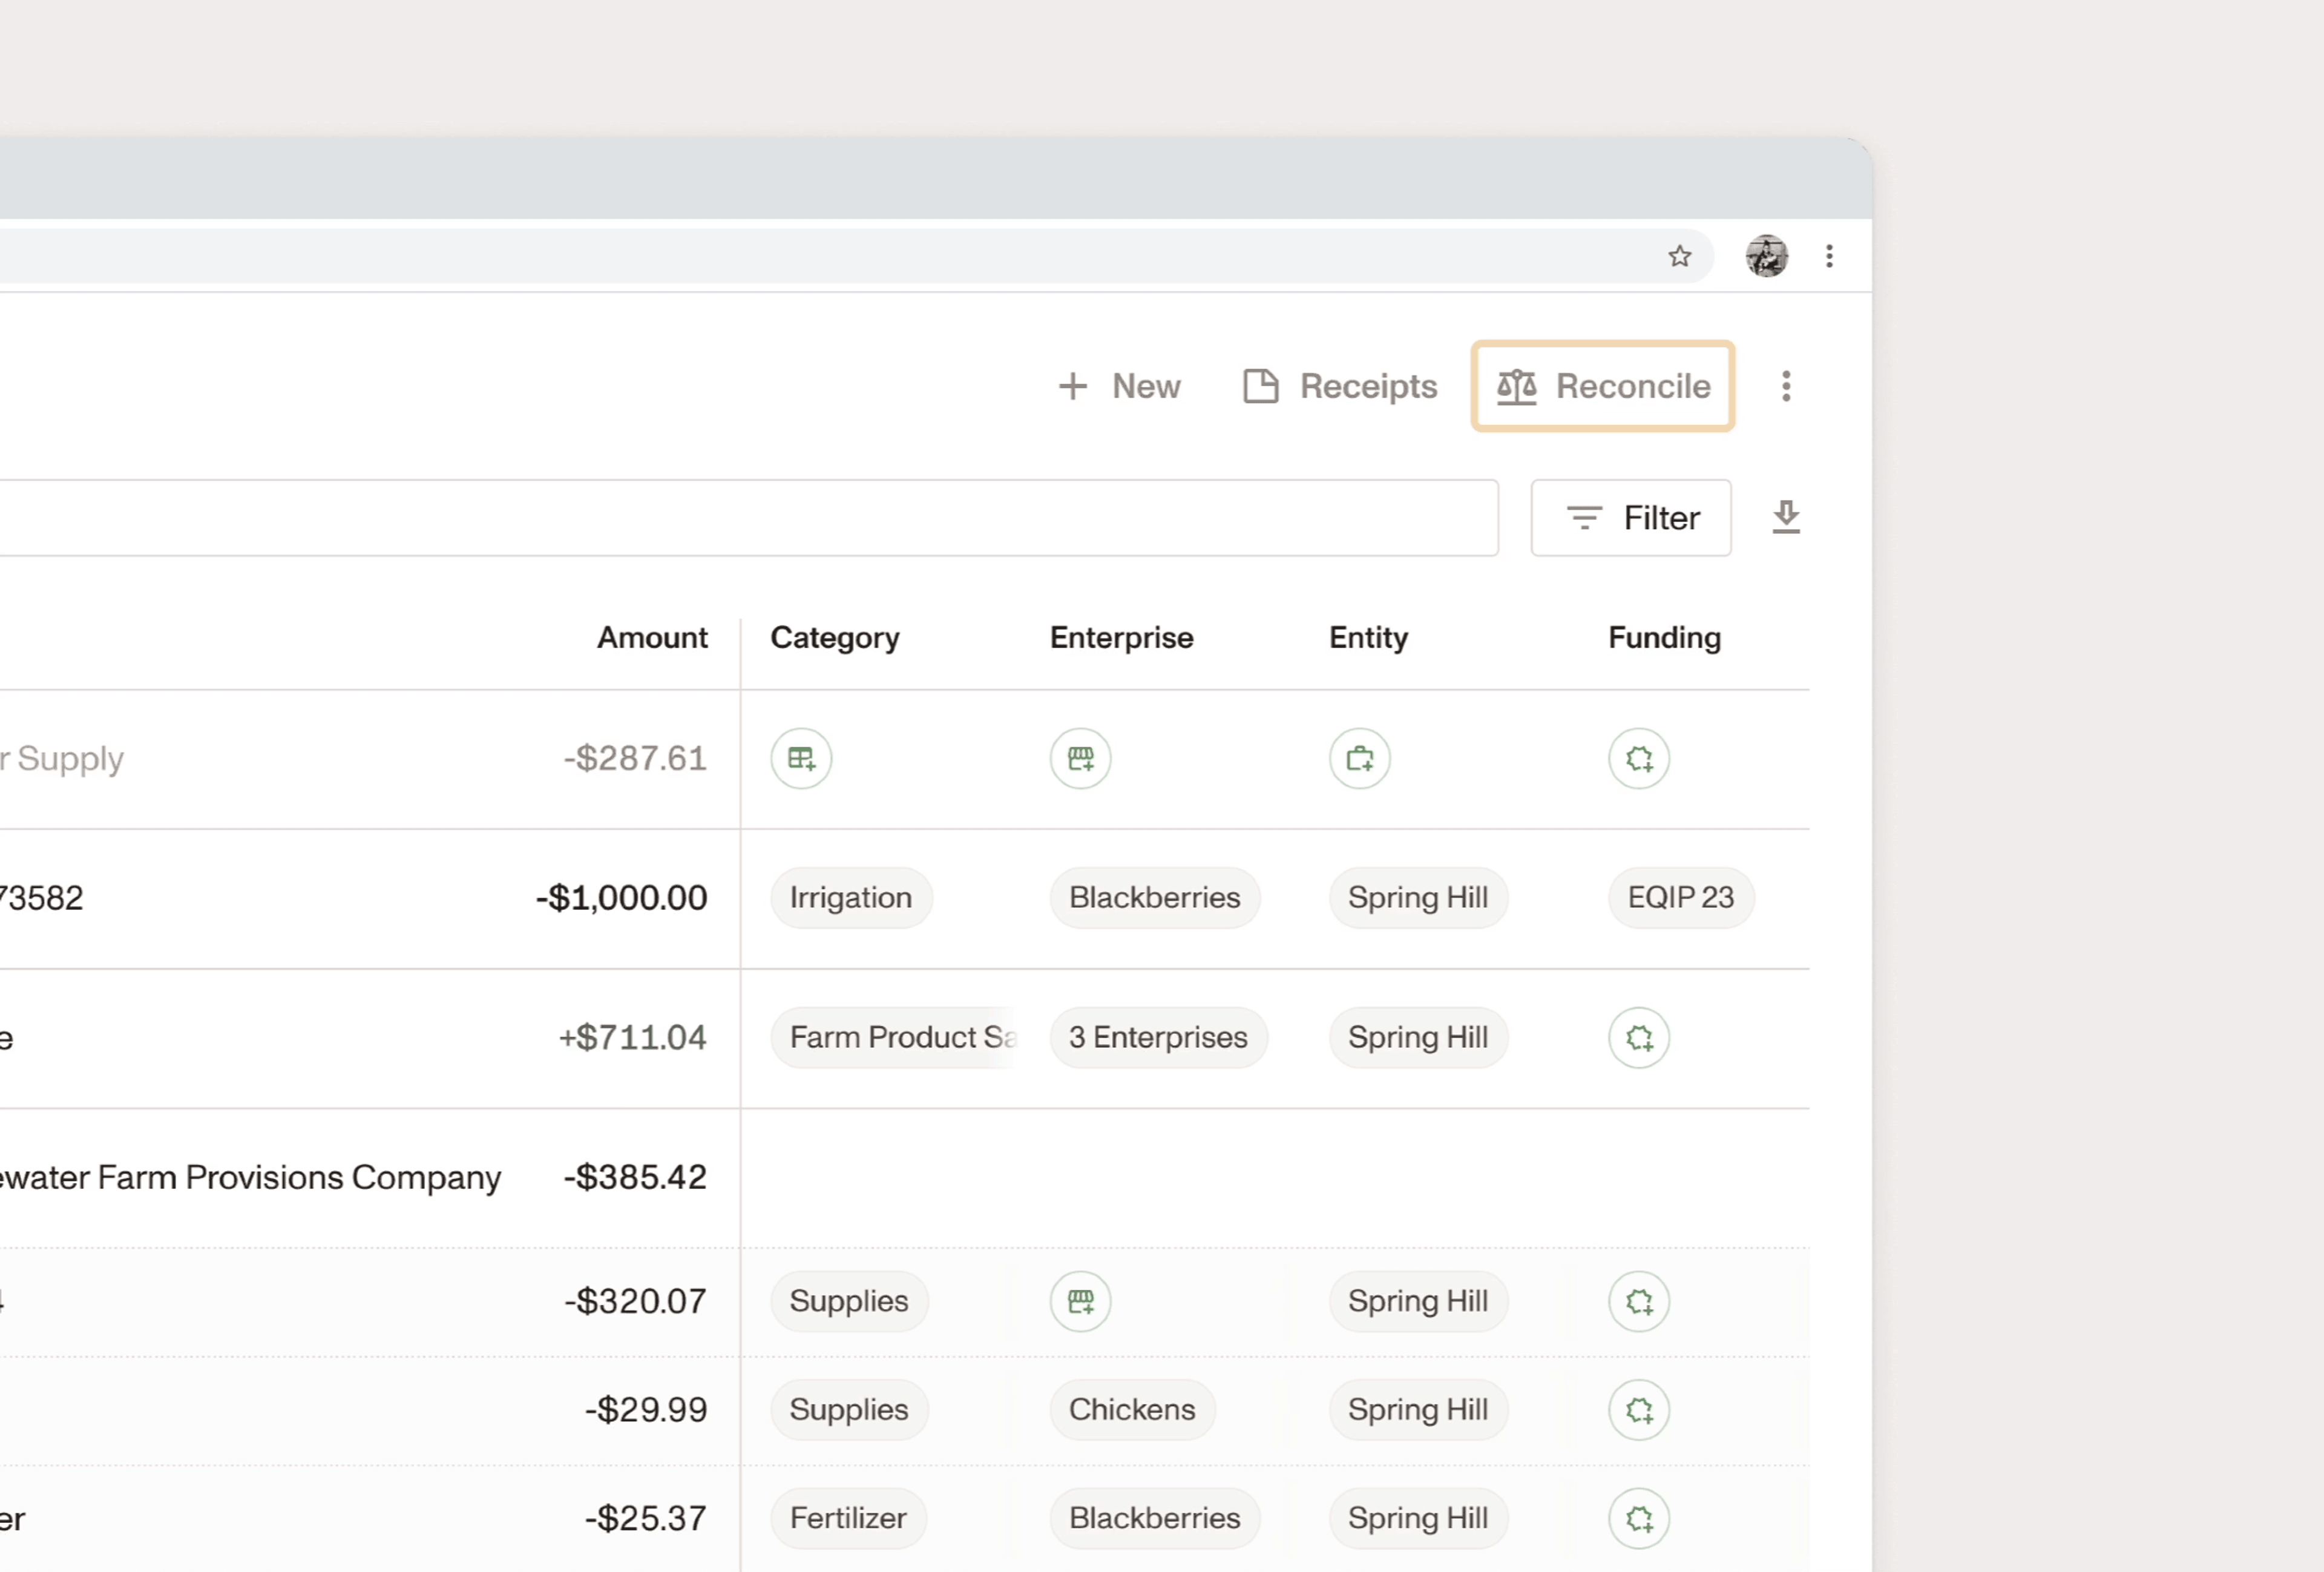Image resolution: width=2324 pixels, height=1572 pixels.
Task: Click add enterprise icon in -$287.61 row
Action: pos(1080,759)
